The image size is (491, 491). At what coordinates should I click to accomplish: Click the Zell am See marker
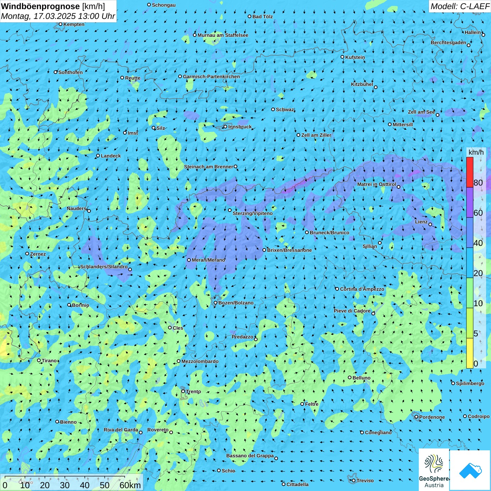coord(438,115)
